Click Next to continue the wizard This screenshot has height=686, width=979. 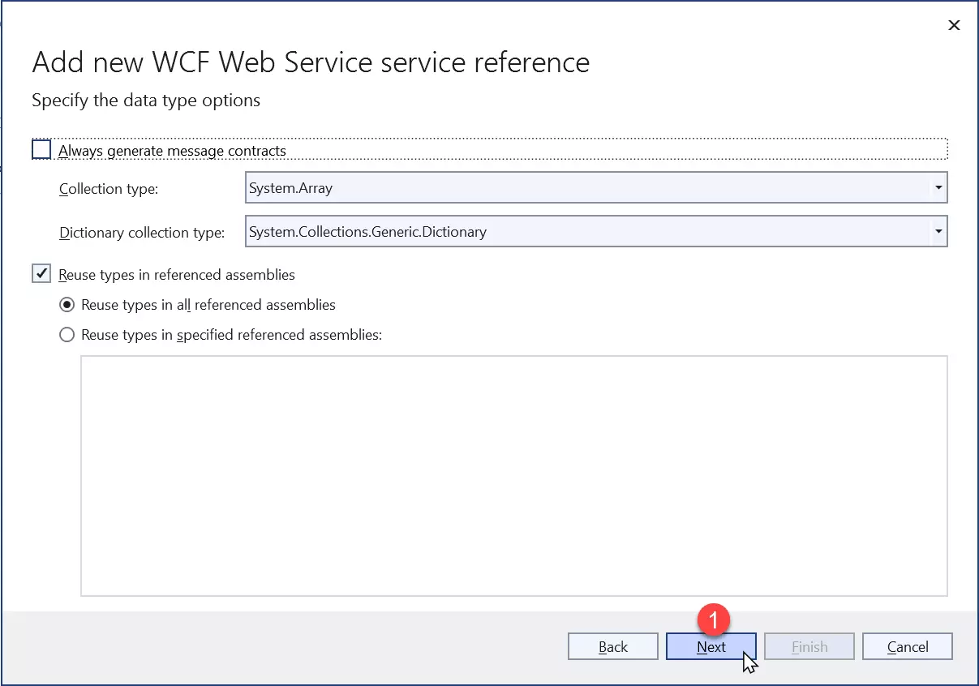tap(711, 646)
